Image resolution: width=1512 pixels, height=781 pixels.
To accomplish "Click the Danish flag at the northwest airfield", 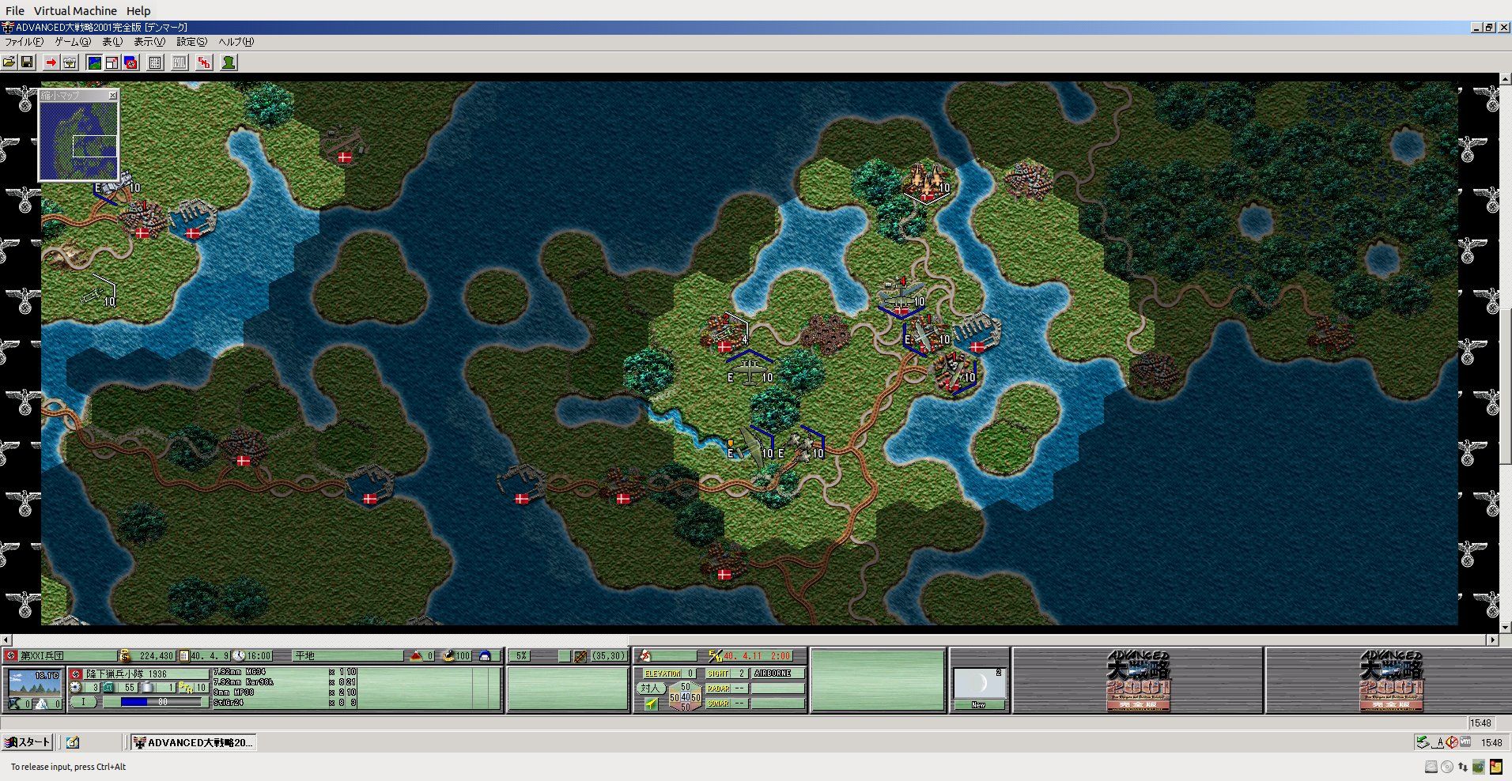I will tap(345, 157).
